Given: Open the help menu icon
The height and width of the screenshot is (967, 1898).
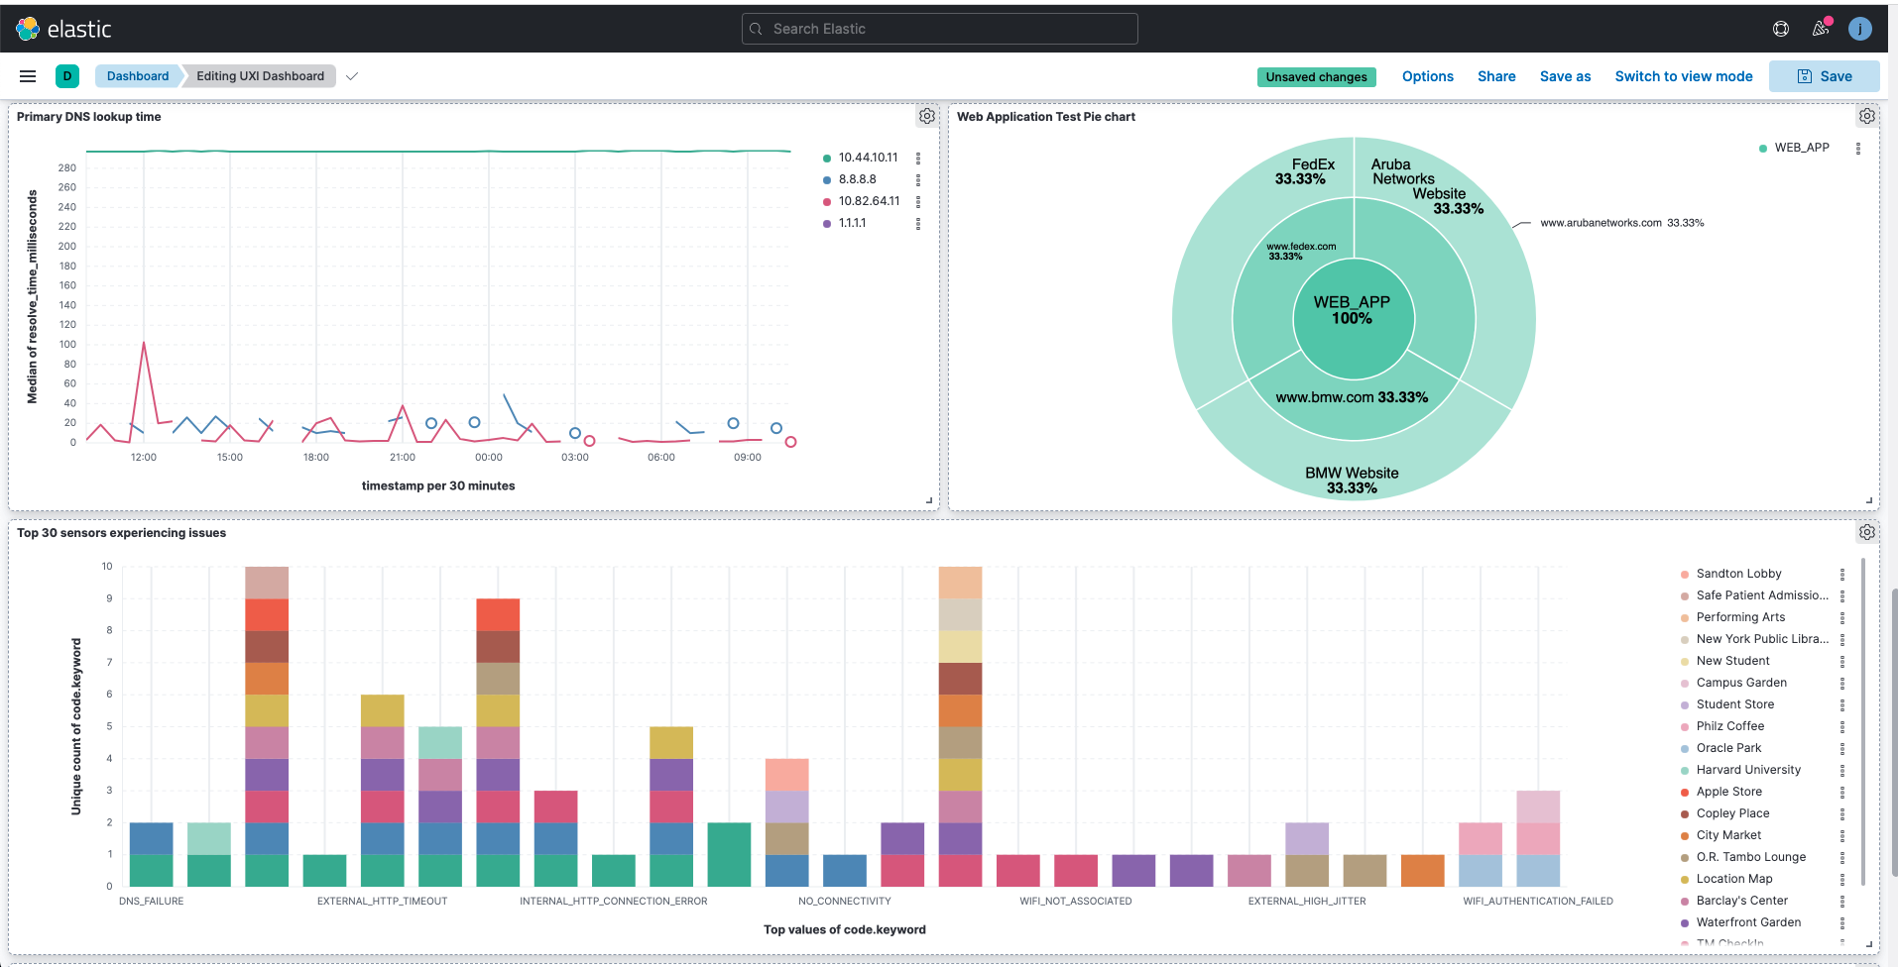Looking at the screenshot, I should click(1781, 29).
